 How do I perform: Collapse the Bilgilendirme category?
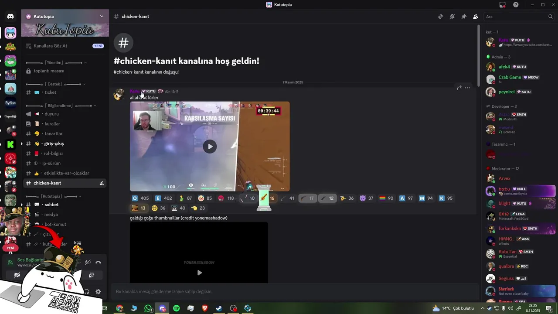coord(61,106)
